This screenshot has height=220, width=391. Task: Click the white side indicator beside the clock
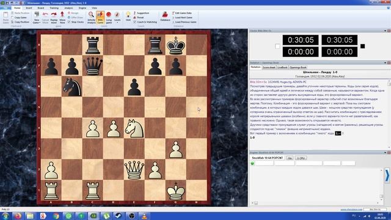pos(277,46)
